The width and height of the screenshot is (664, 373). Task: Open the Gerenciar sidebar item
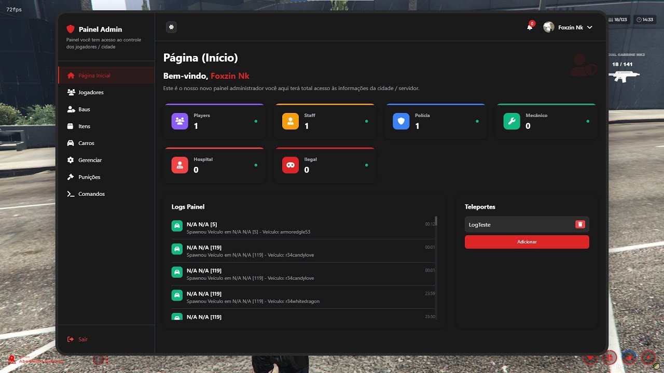106,160
